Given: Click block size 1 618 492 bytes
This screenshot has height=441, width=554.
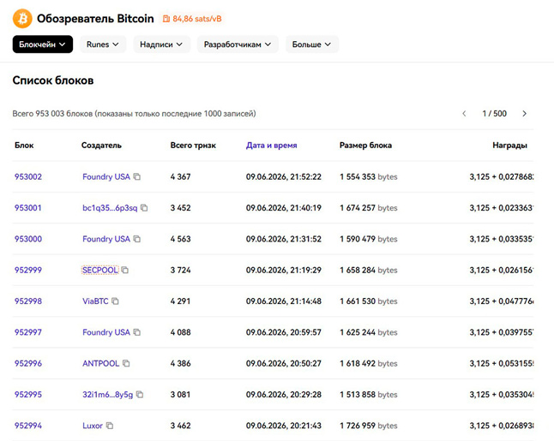Looking at the screenshot, I should click(x=369, y=363).
